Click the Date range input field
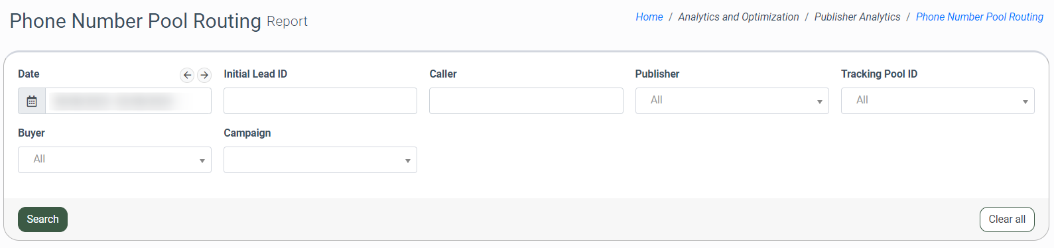This screenshot has width=1054, height=248. (x=129, y=101)
